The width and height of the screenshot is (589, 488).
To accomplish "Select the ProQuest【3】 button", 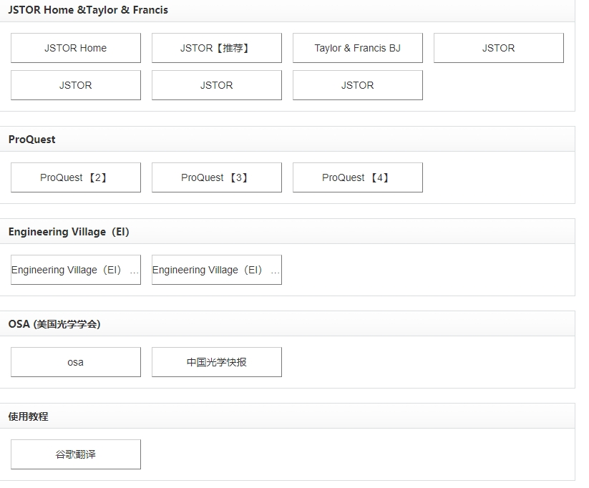I will tap(217, 177).
